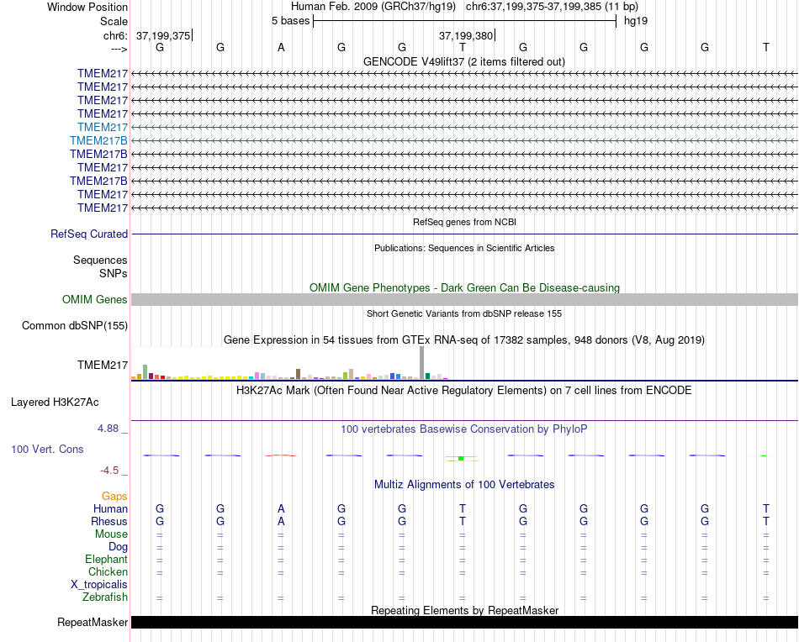Click the Window Position label
This screenshot has width=799, height=642.
pyautogui.click(x=87, y=7)
